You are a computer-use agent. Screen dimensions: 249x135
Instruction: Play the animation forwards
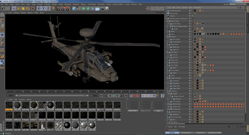pyautogui.click(x=114, y=96)
